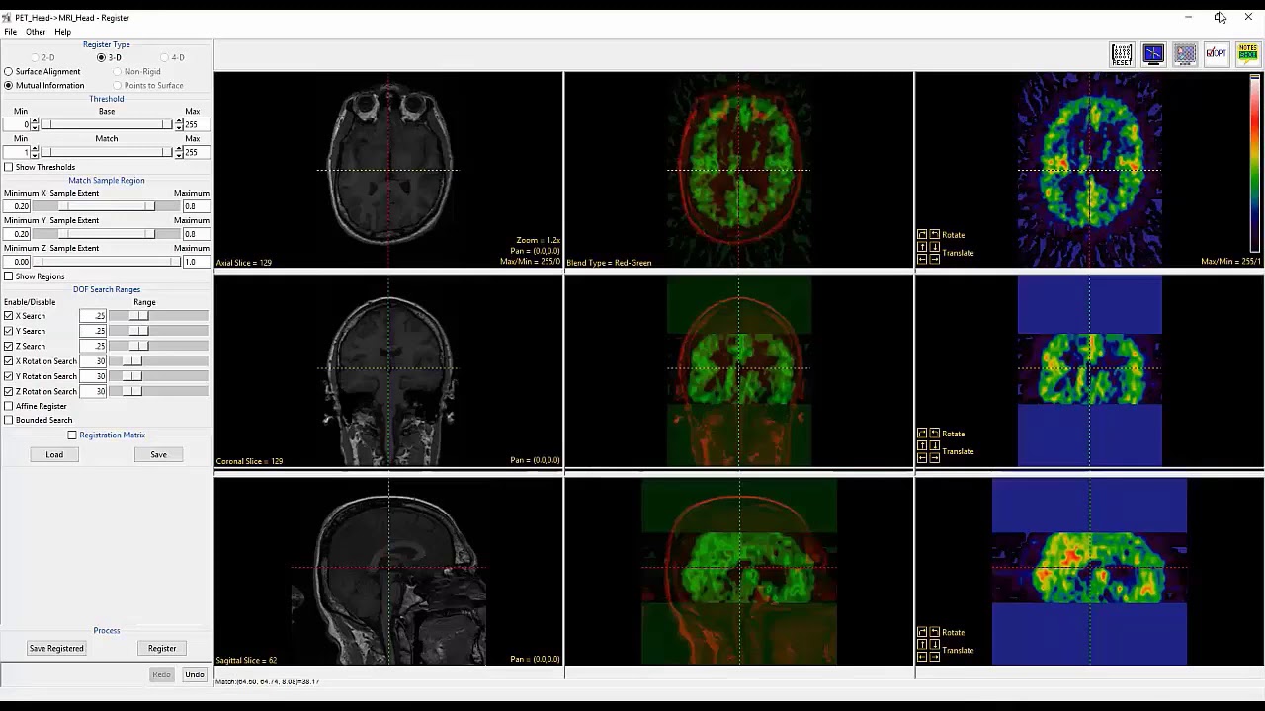Open the Other menu

point(36,32)
